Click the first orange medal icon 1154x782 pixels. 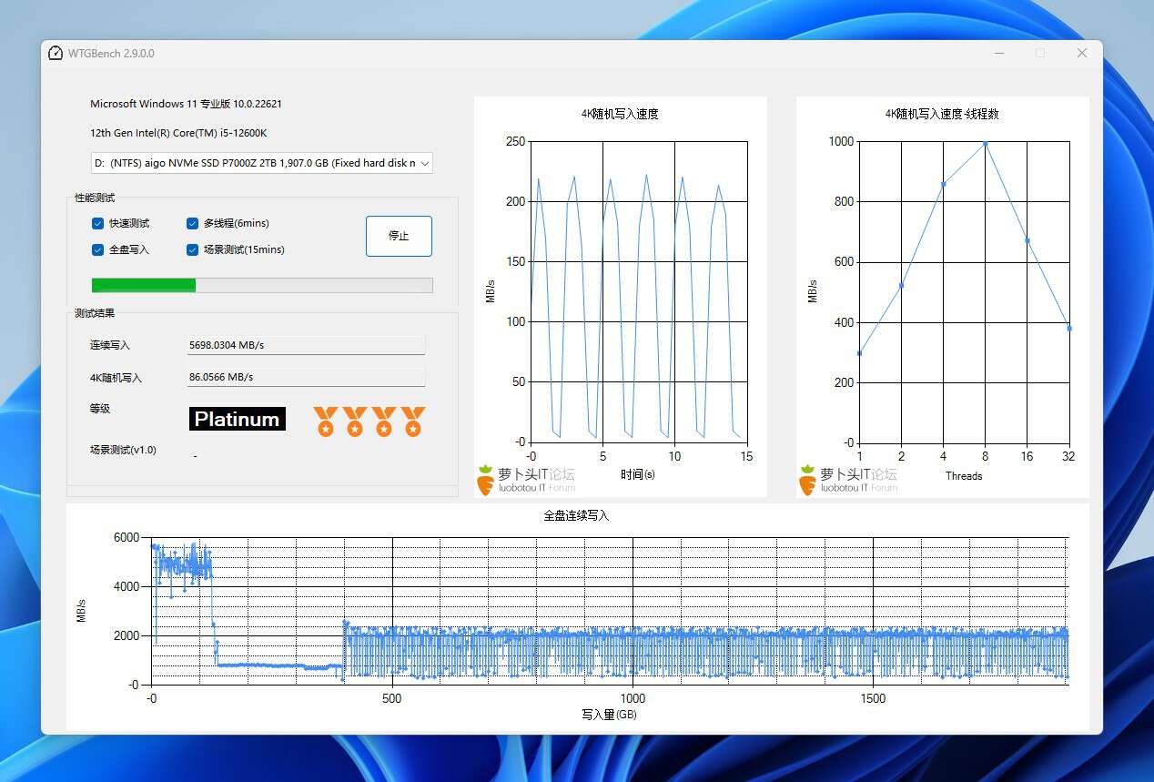pos(326,421)
